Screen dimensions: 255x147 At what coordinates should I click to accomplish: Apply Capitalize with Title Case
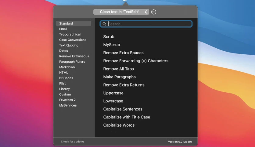pos(127,117)
